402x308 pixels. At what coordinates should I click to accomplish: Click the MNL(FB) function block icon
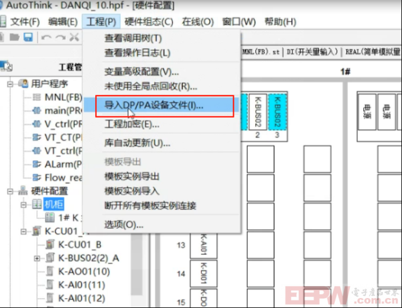(37, 97)
